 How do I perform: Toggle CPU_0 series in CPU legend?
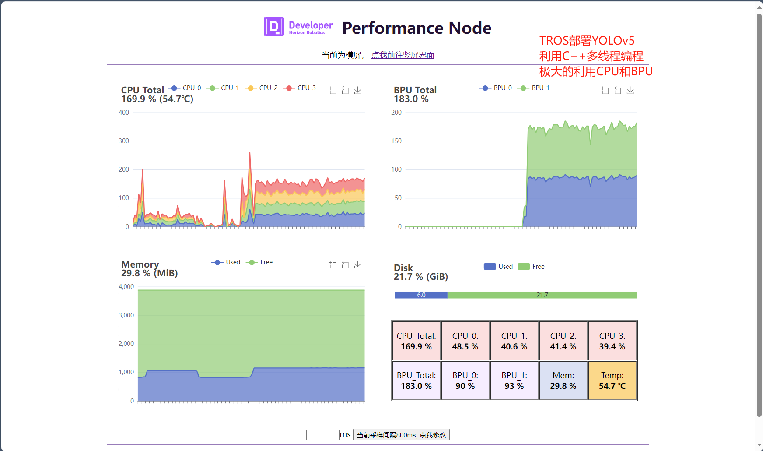pyautogui.click(x=185, y=88)
